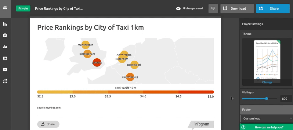Click the blue Share button

click(273, 9)
